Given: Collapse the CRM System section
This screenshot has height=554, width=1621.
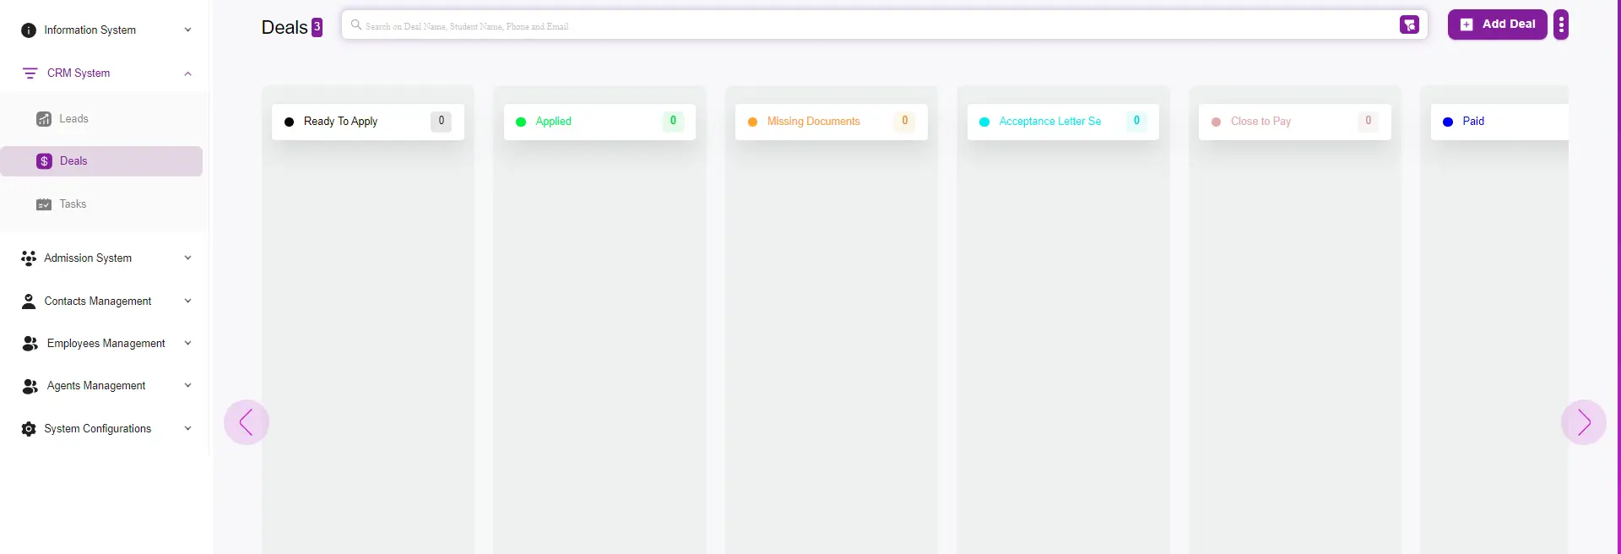Looking at the screenshot, I should pos(187,73).
